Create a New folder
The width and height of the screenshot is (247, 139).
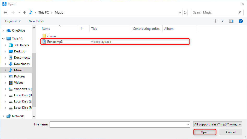36,21
